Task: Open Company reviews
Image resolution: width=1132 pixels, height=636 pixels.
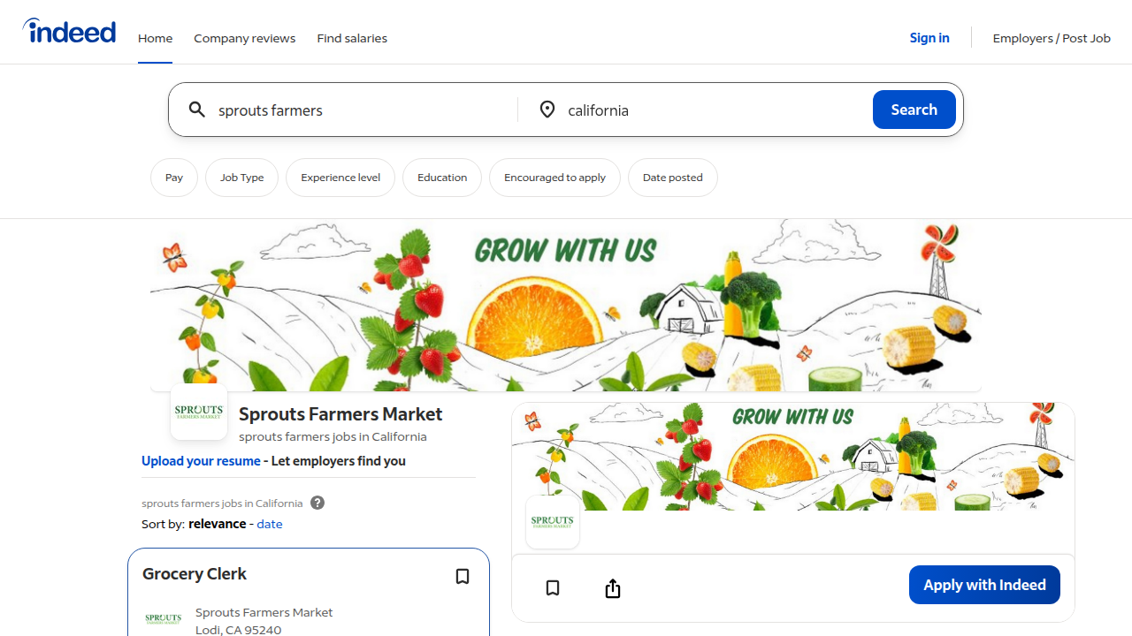Action: (x=245, y=38)
